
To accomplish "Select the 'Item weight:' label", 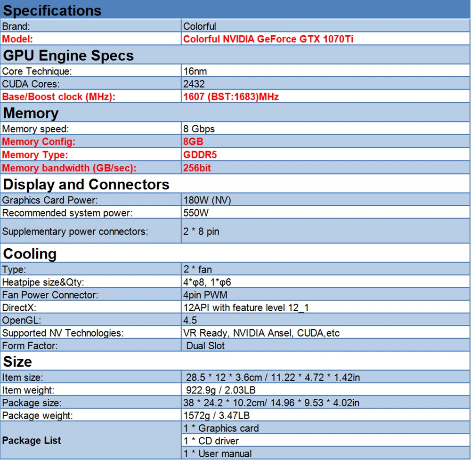I will (x=28, y=390).
